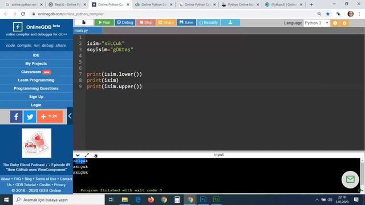Viewport: 365px width, 205px height.
Task: Open the browser zoom magnifier icon
Action: 319,14
